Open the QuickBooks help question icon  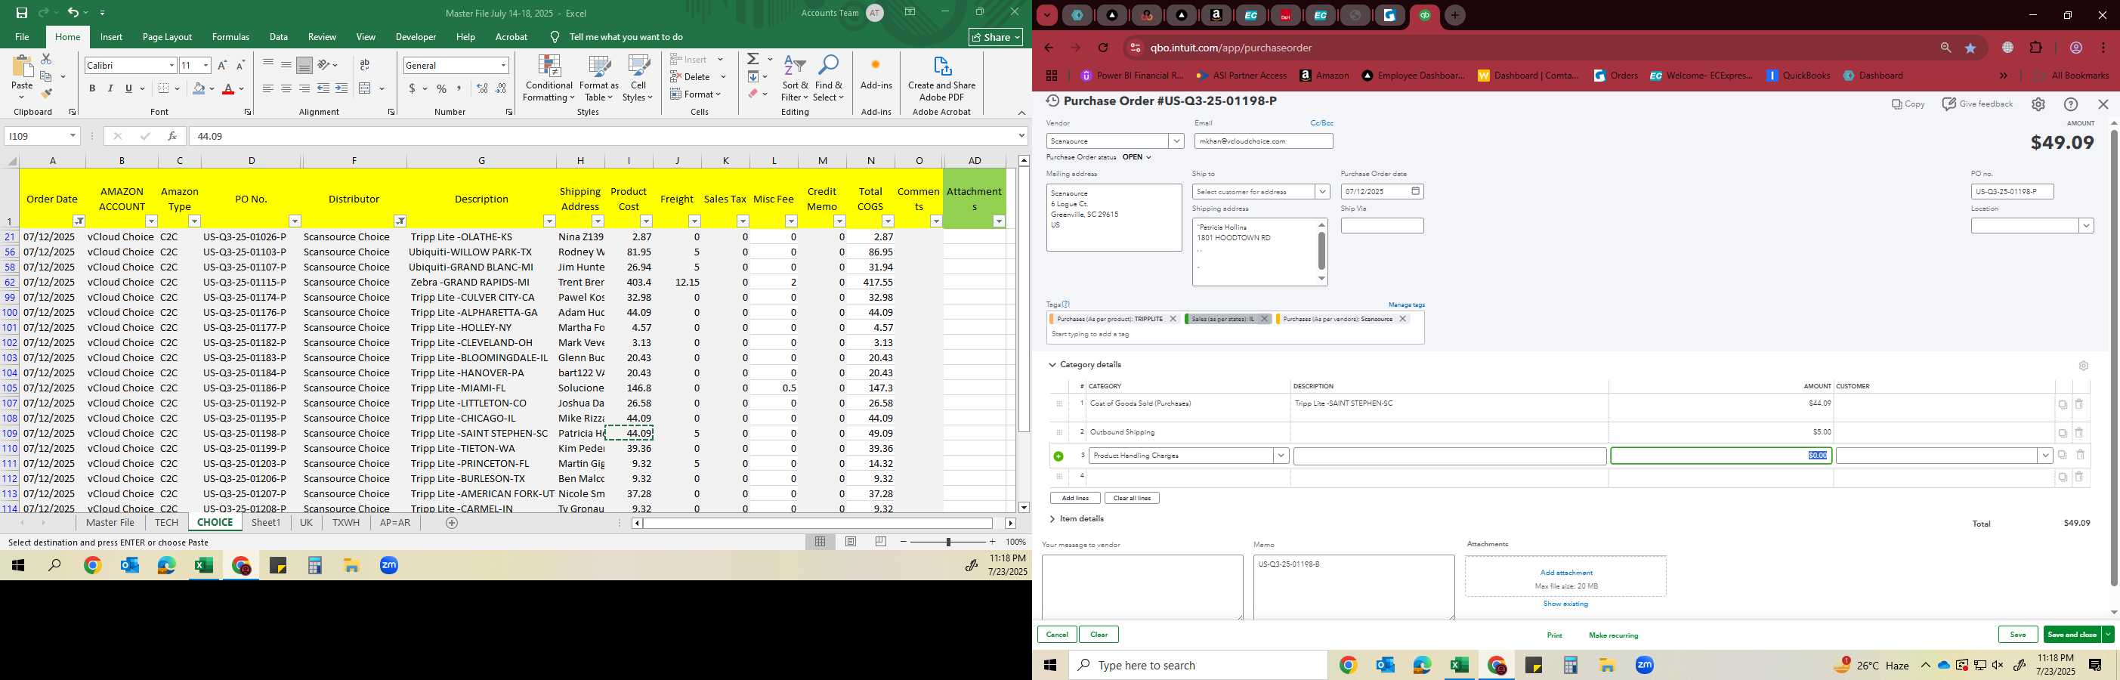(2071, 104)
